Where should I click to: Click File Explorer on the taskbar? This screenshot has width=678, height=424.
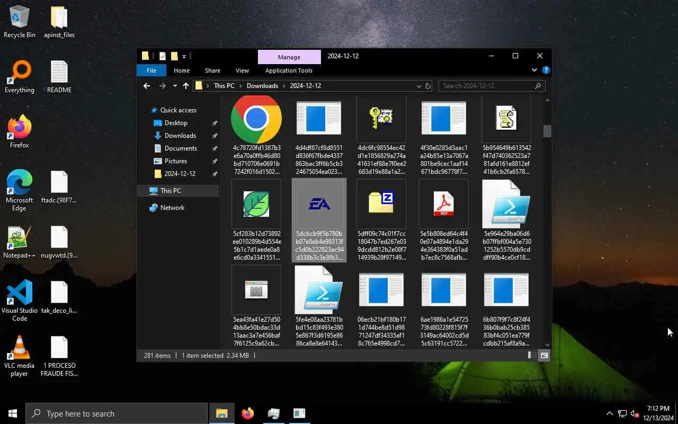[x=221, y=413]
